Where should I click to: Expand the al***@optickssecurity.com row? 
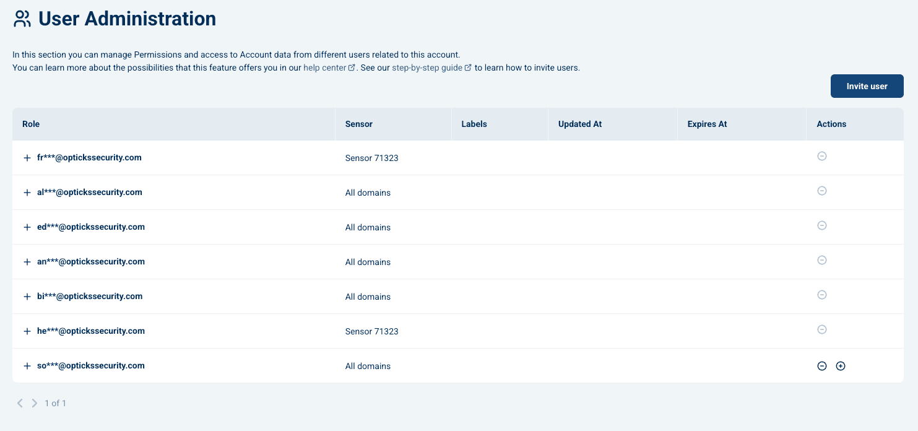click(x=27, y=193)
